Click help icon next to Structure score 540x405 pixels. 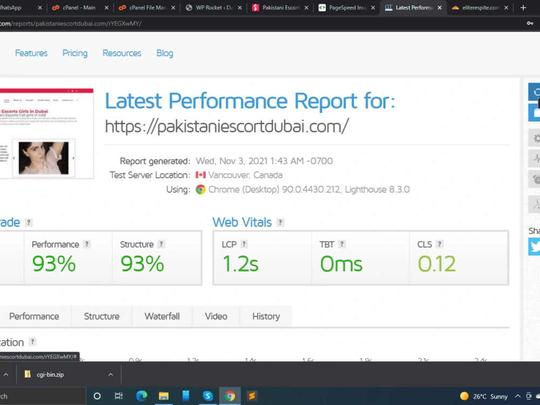coord(161,244)
